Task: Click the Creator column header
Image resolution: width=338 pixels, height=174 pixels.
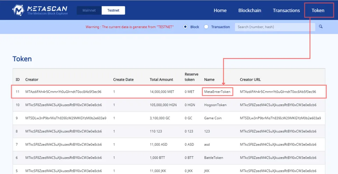Action: point(32,80)
